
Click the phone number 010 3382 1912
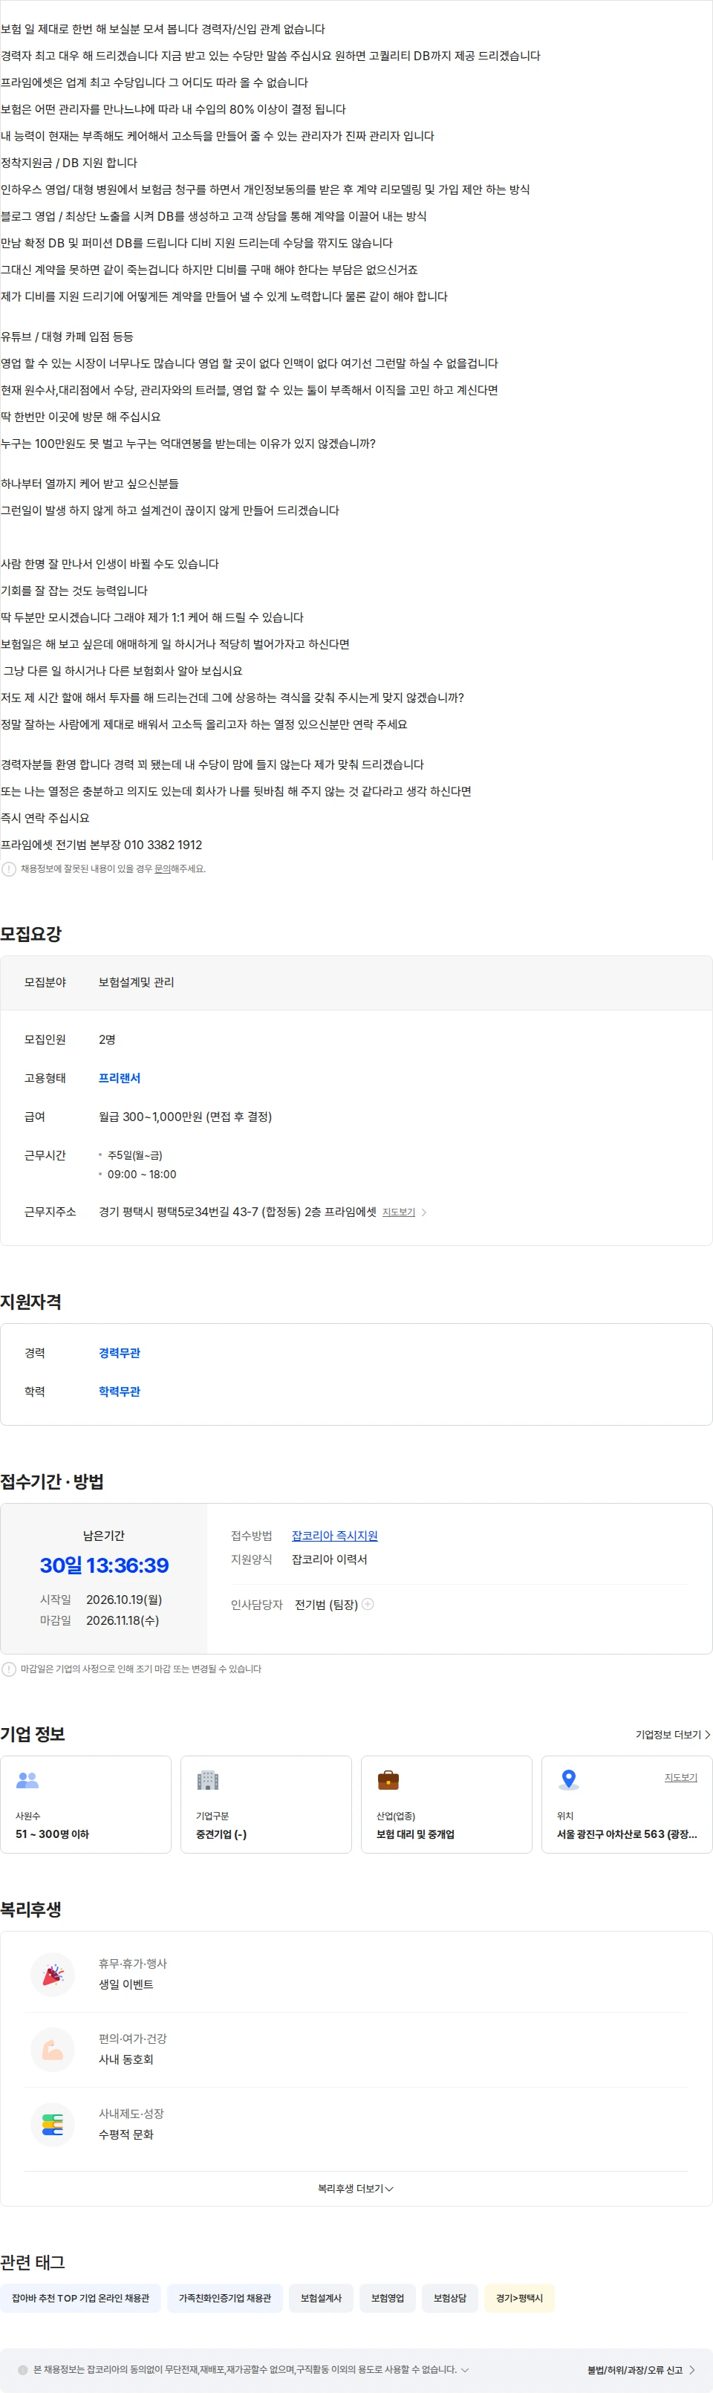click(163, 845)
